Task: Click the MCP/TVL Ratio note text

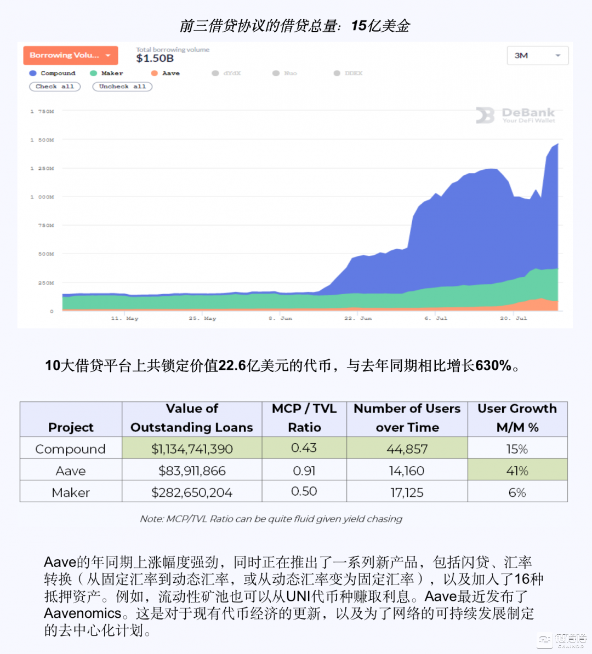Action: tap(271, 519)
